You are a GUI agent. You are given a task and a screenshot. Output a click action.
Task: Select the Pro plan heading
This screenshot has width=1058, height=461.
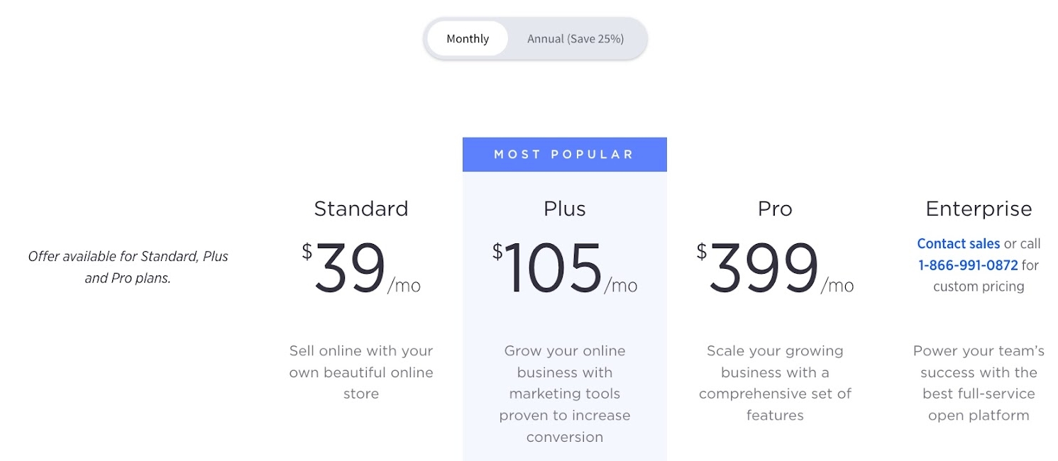coord(775,209)
